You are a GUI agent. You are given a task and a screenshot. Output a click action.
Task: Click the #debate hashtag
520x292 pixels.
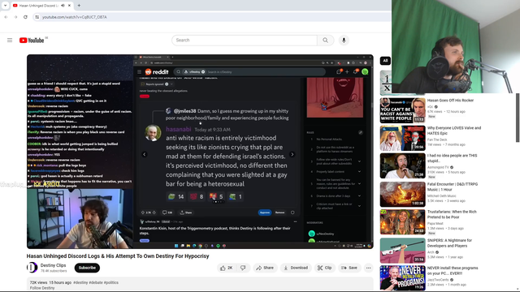(96, 282)
